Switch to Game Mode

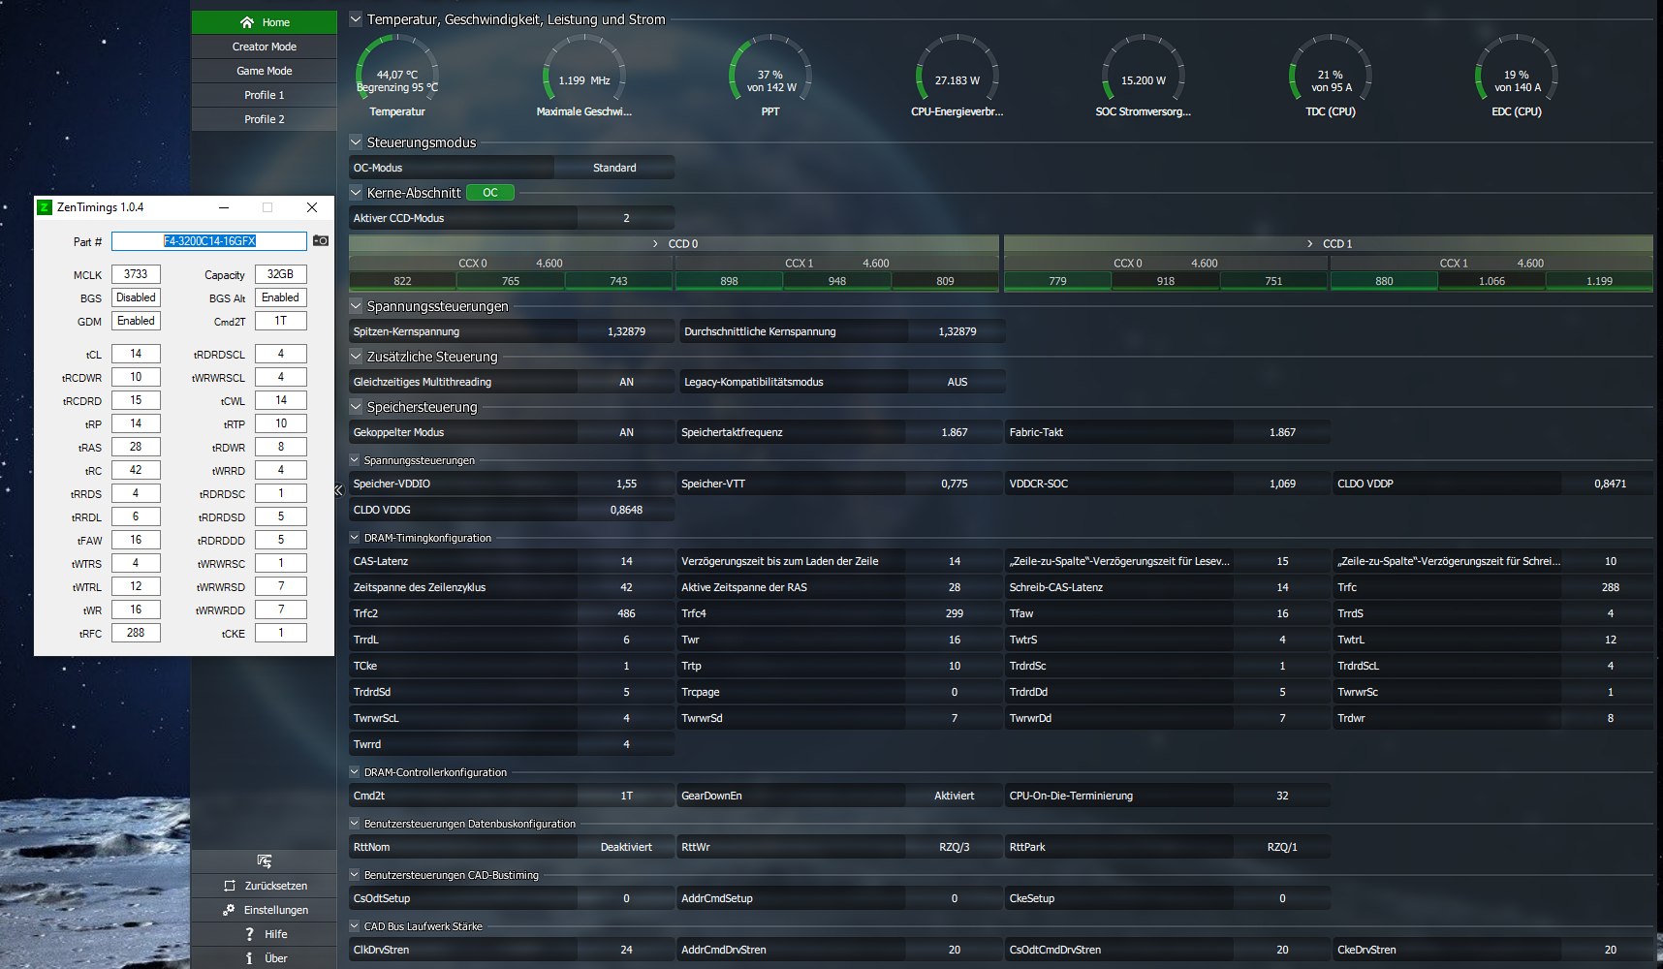click(265, 71)
